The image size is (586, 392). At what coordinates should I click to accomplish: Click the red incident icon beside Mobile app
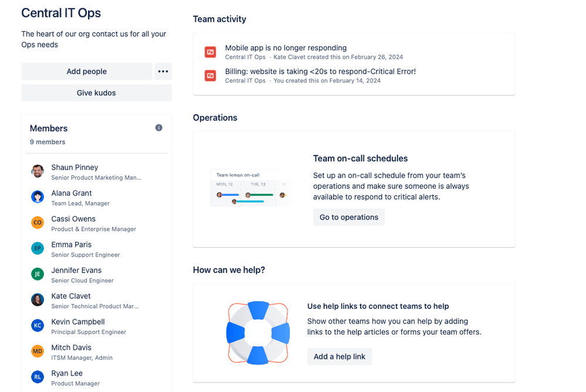click(211, 52)
